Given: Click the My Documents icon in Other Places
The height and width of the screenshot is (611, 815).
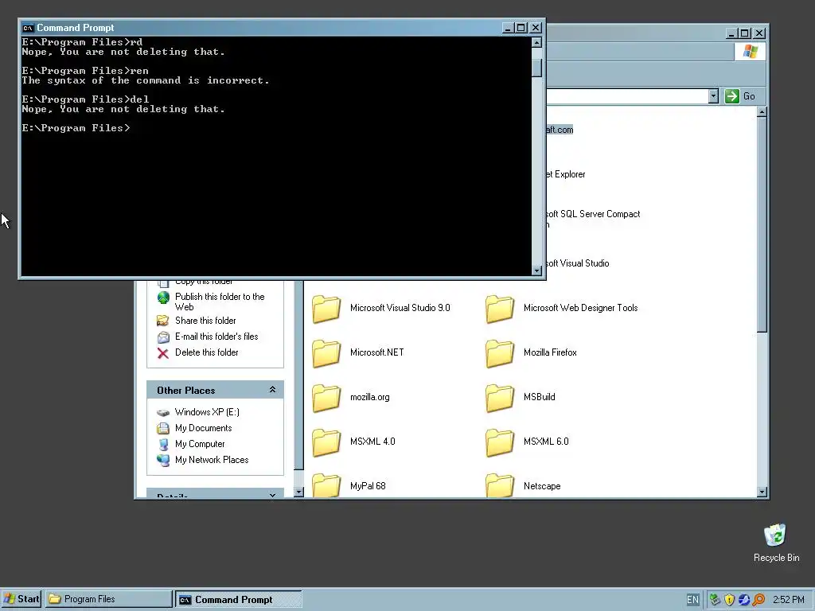Looking at the screenshot, I should (163, 429).
